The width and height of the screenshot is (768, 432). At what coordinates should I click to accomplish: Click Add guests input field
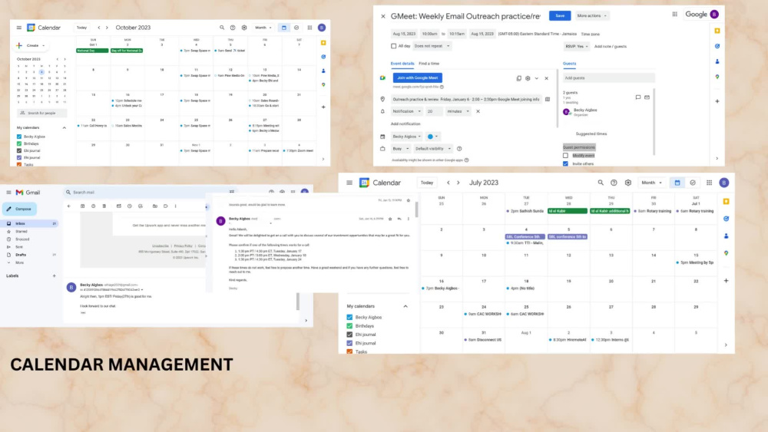[608, 77]
